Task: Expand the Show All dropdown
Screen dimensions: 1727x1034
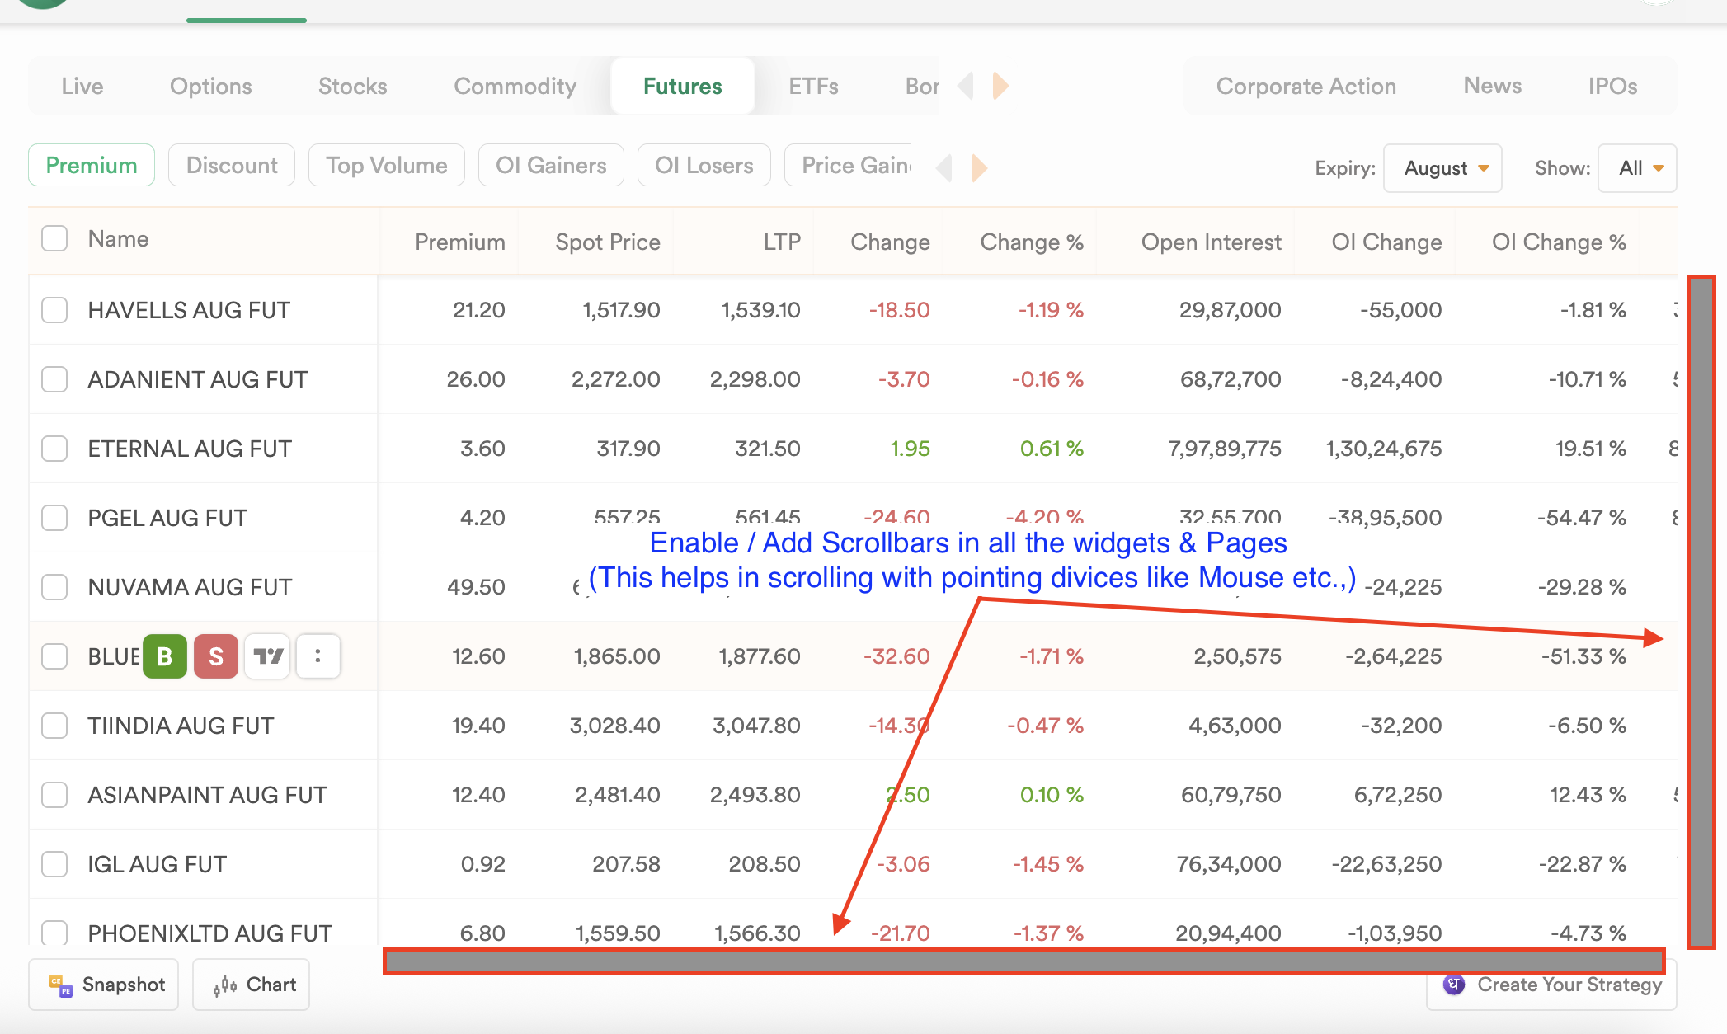Action: (x=1636, y=168)
